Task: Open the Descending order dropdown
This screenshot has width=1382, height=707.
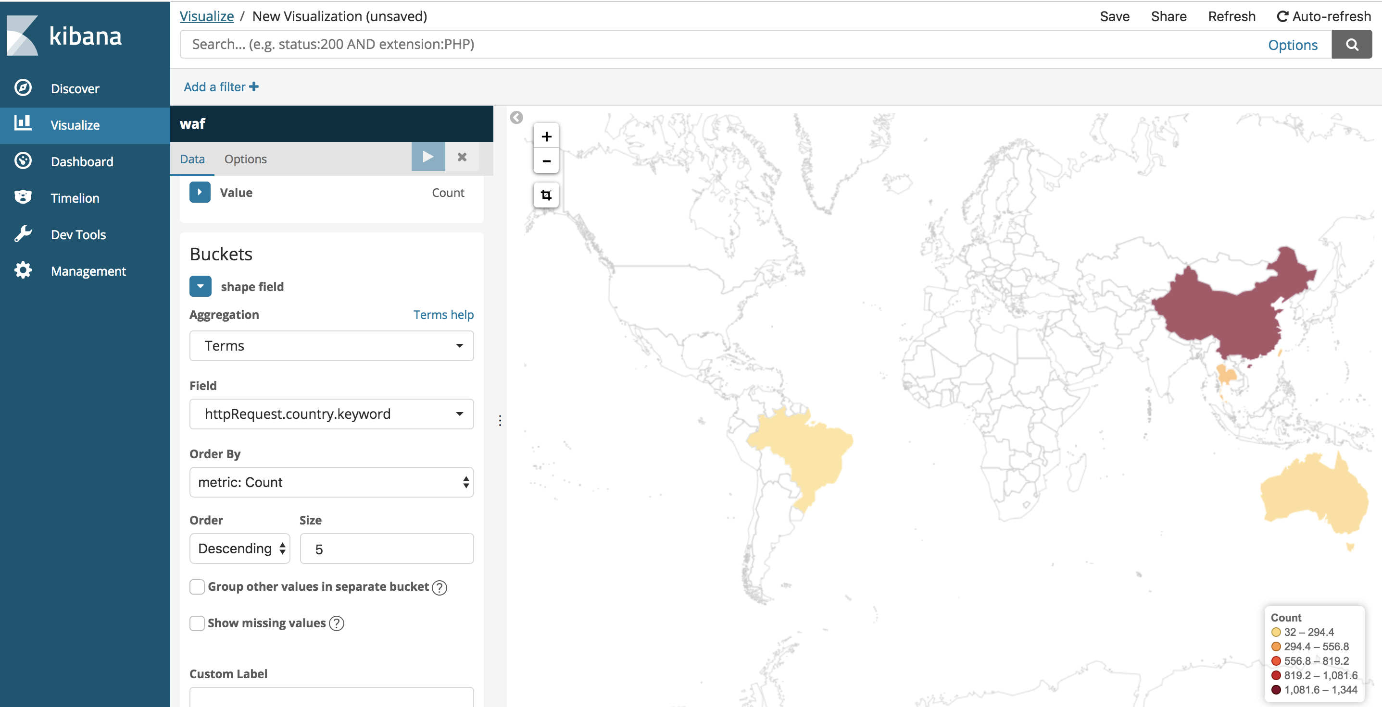Action: (240, 549)
